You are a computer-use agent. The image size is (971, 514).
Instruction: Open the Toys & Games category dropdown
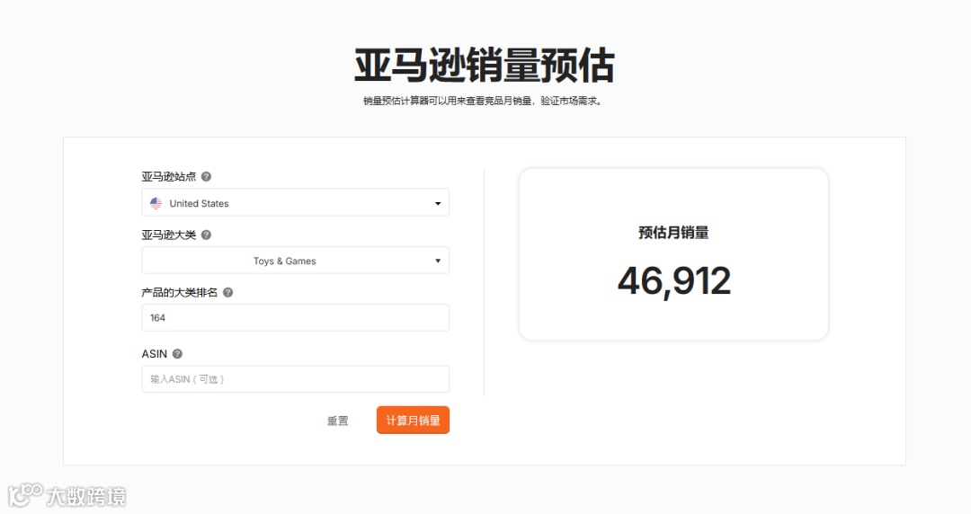296,260
